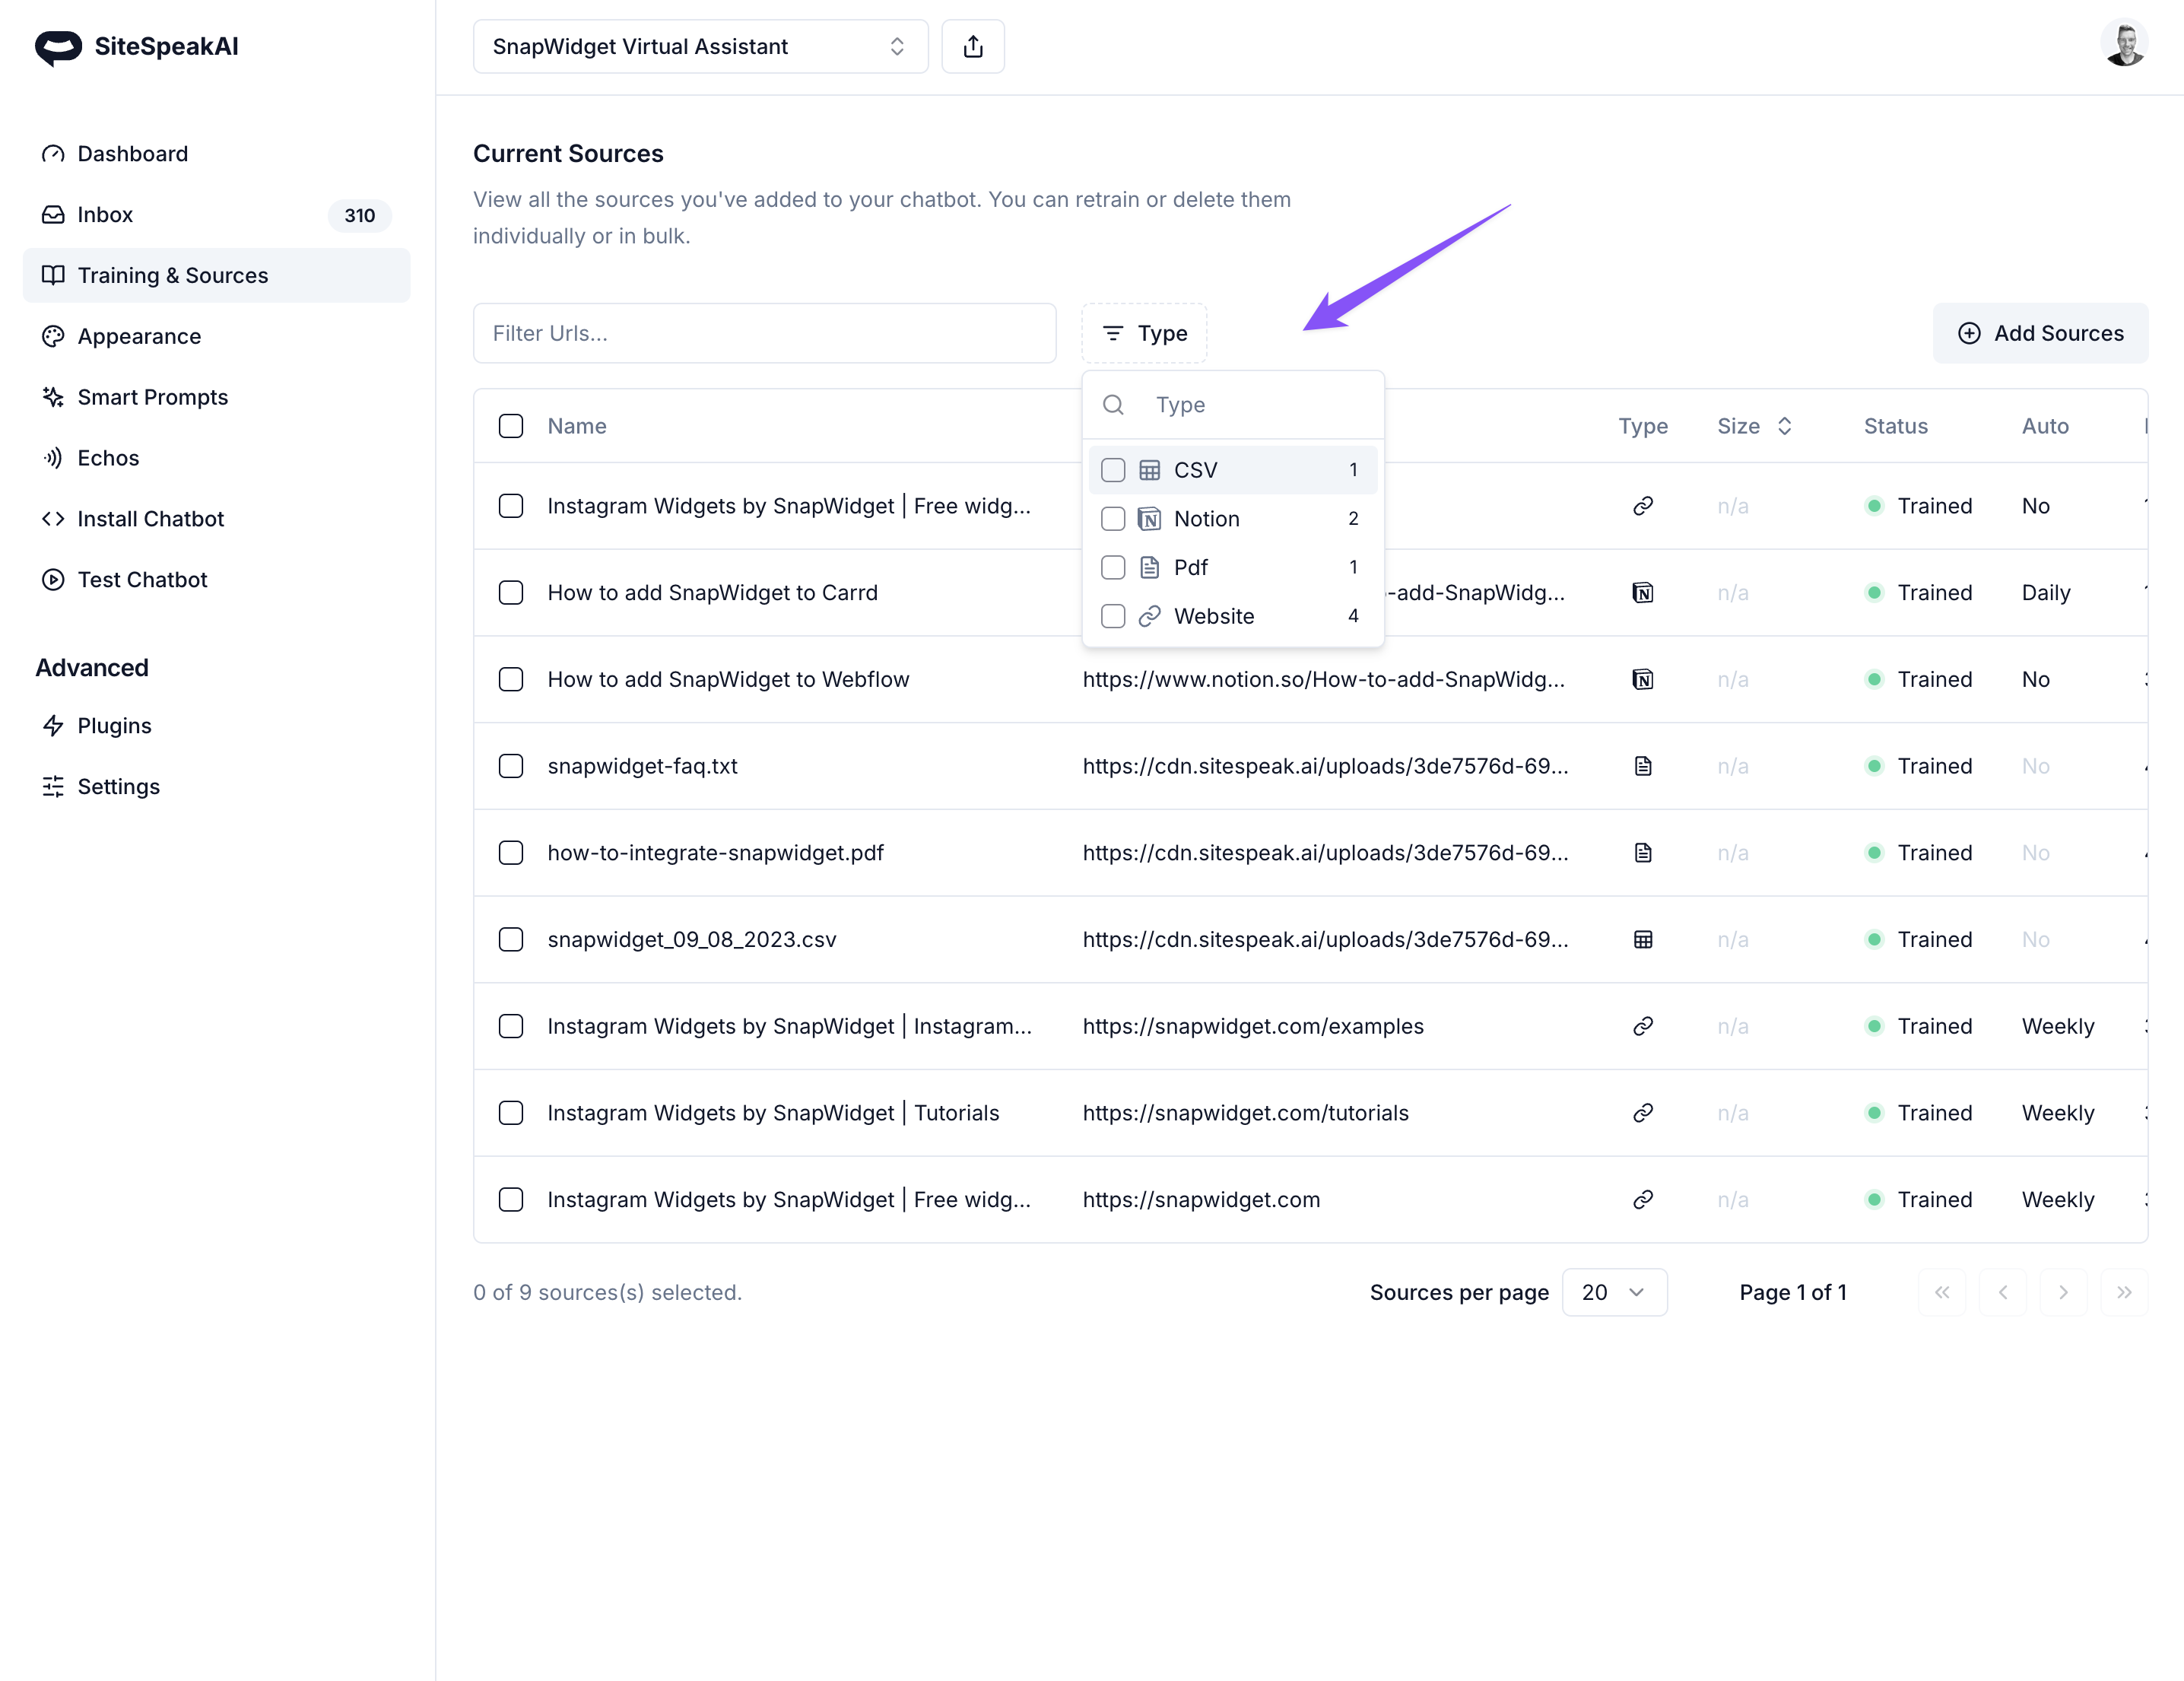This screenshot has width=2184, height=1681.
Task: Expand the Sources per page dropdown
Action: 1613,1293
